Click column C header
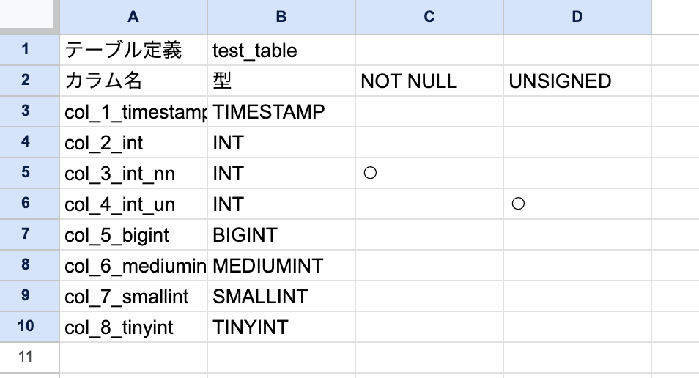Image resolution: width=699 pixels, height=378 pixels. point(429,17)
